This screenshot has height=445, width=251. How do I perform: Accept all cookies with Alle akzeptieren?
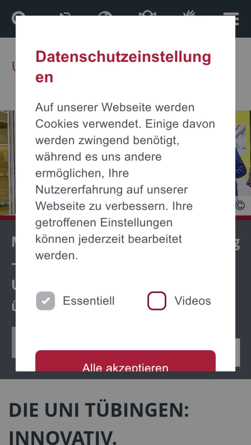point(125,361)
